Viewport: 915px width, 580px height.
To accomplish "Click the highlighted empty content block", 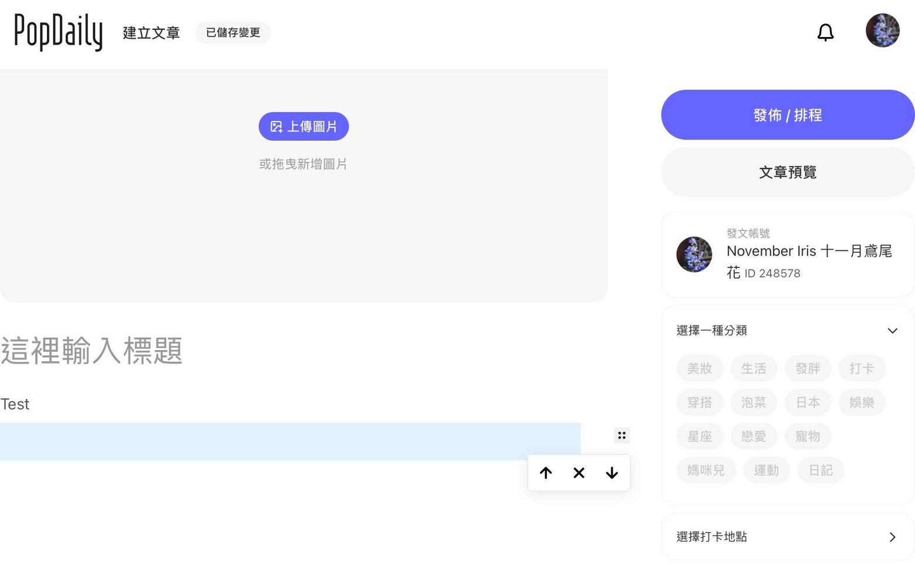I will click(290, 441).
